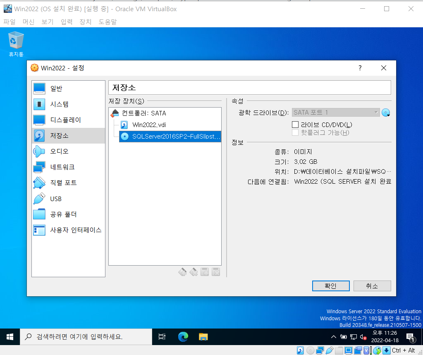This screenshot has width=423, height=355.
Task: Open the 네트워크 (Network) settings page
Action: pos(68,167)
